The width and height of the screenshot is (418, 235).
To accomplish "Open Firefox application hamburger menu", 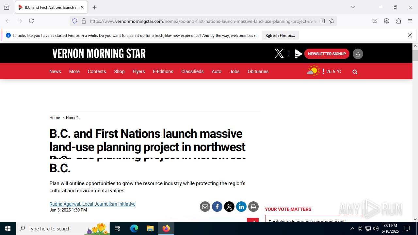I will pyautogui.click(x=410, y=21).
